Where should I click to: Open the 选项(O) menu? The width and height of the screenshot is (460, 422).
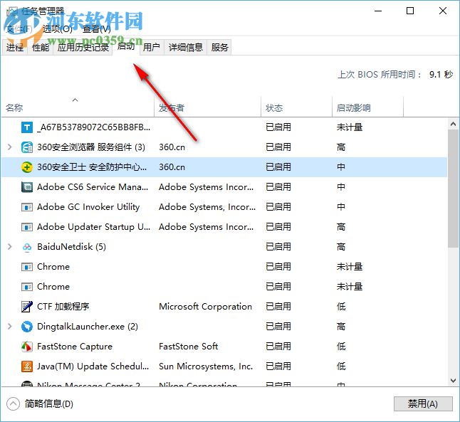tap(58, 29)
